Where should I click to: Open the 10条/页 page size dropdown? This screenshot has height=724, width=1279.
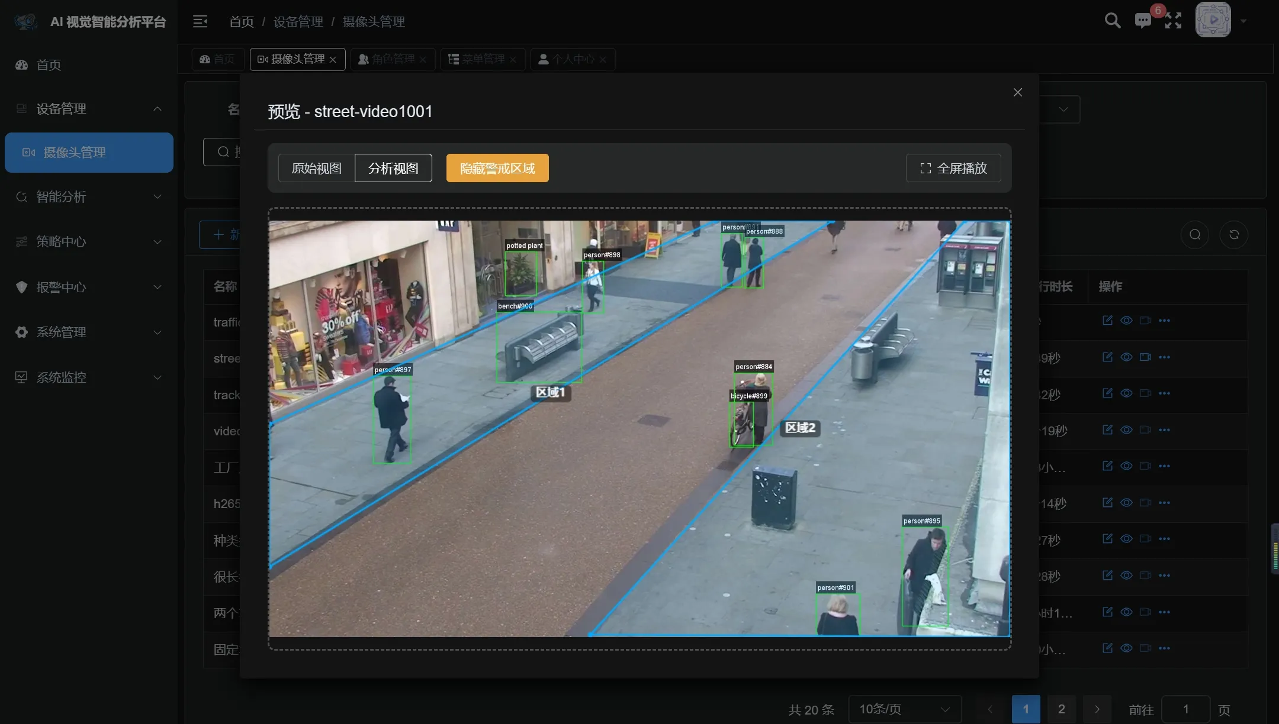tap(905, 709)
